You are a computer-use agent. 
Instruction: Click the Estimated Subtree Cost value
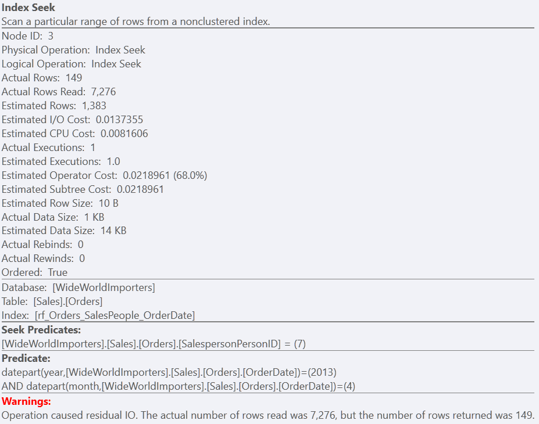(x=140, y=189)
